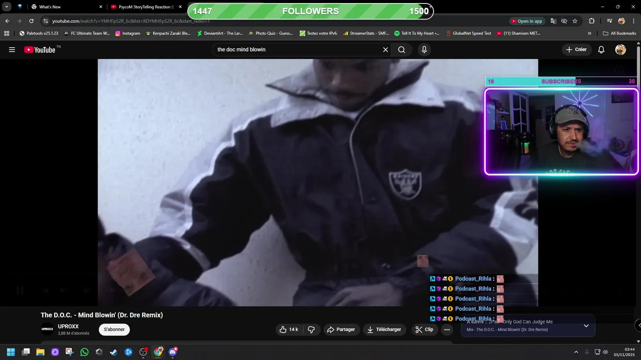Open the Photo Quiz bookmark
The image size is (641, 360).
[271, 33]
